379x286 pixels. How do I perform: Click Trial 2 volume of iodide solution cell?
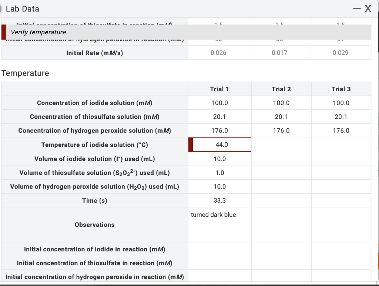(x=281, y=159)
